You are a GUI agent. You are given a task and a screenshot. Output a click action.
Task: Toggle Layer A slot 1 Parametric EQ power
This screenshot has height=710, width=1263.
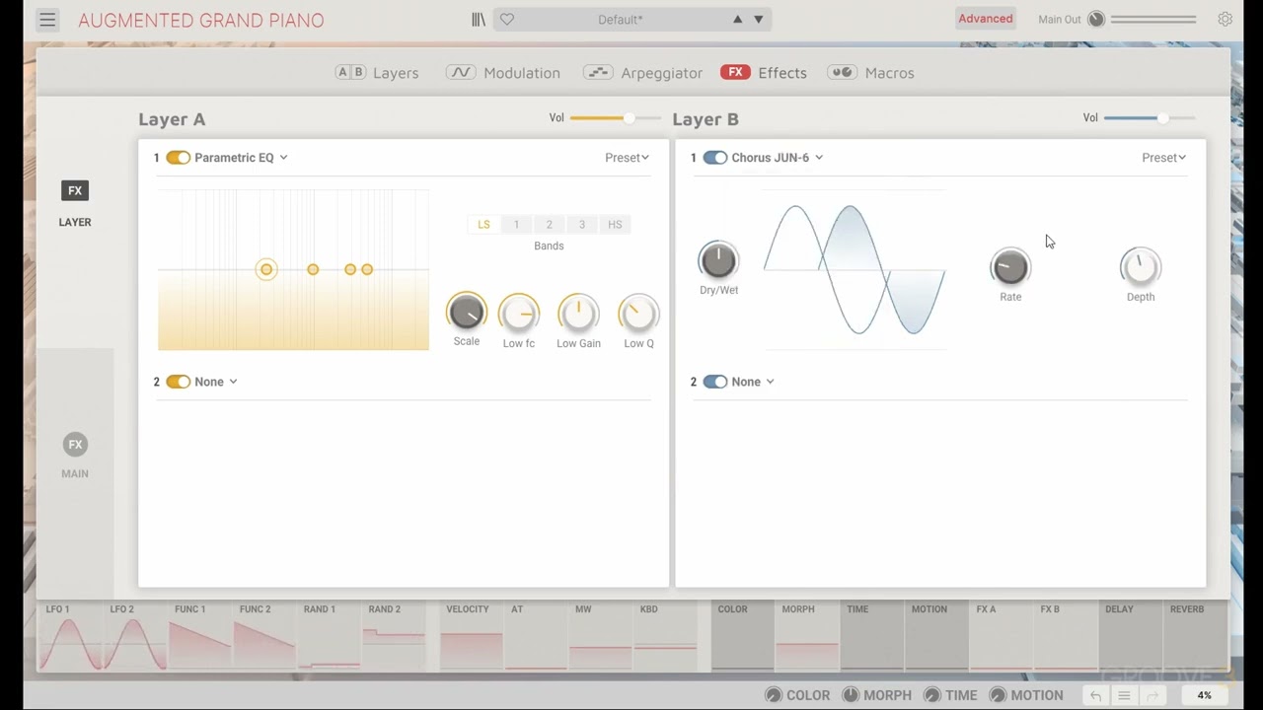(178, 158)
